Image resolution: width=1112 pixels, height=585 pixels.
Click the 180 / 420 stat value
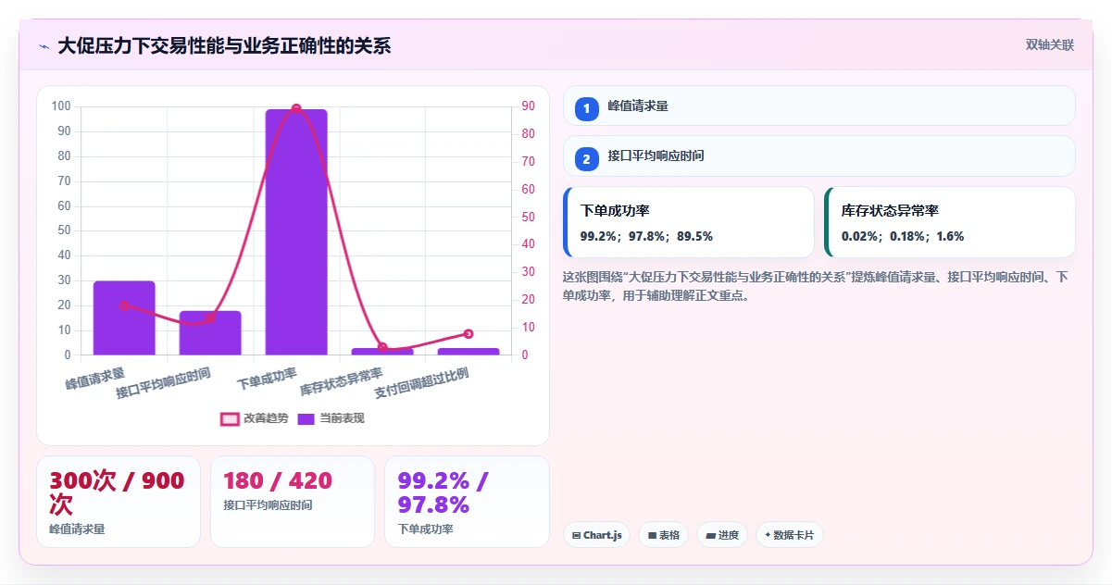pos(278,481)
